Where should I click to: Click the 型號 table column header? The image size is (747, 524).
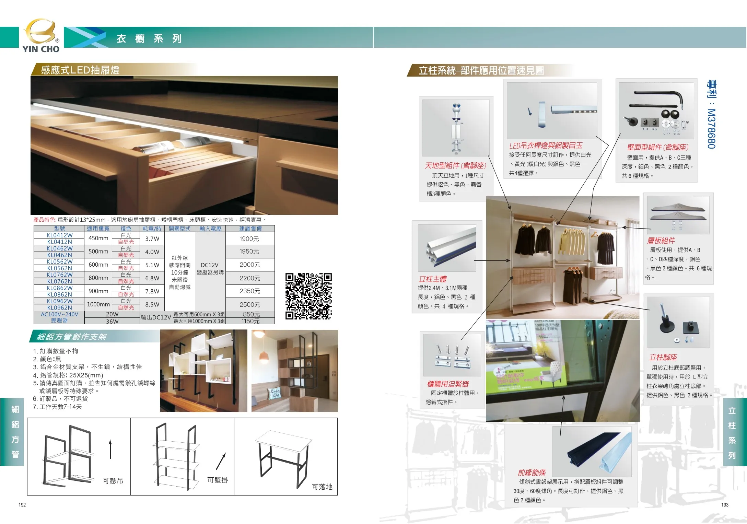(x=59, y=229)
